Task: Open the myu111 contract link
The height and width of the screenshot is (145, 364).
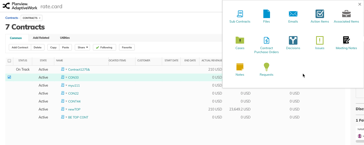Action: (74, 86)
